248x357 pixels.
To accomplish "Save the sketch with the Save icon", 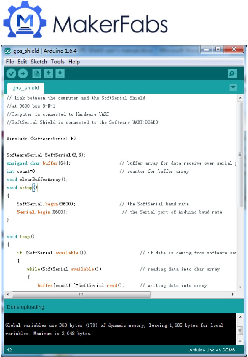I will [60, 73].
